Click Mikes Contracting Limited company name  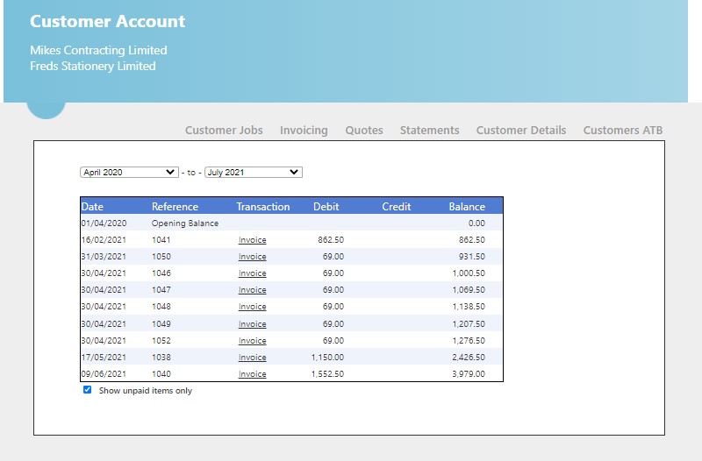(x=98, y=50)
